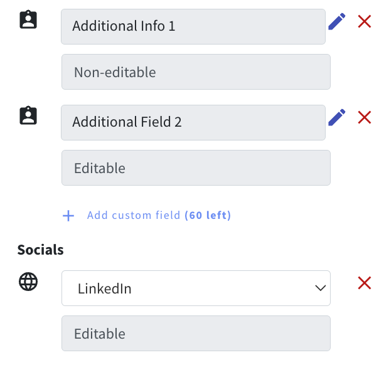Click the Editable field under Additional Field 2
This screenshot has width=389, height=365.
click(196, 167)
